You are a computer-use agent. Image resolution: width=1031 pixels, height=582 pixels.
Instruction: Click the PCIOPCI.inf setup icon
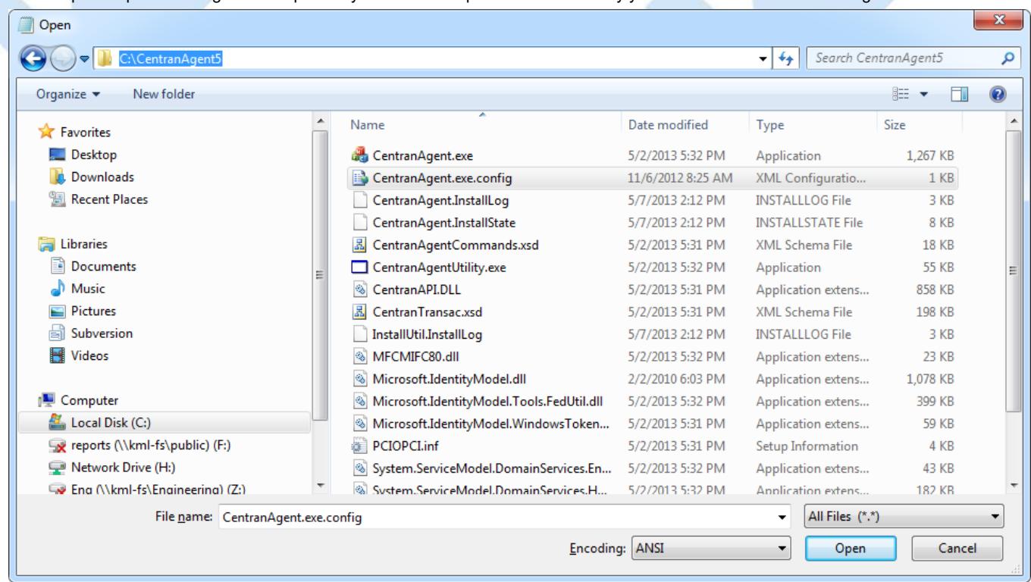click(359, 446)
